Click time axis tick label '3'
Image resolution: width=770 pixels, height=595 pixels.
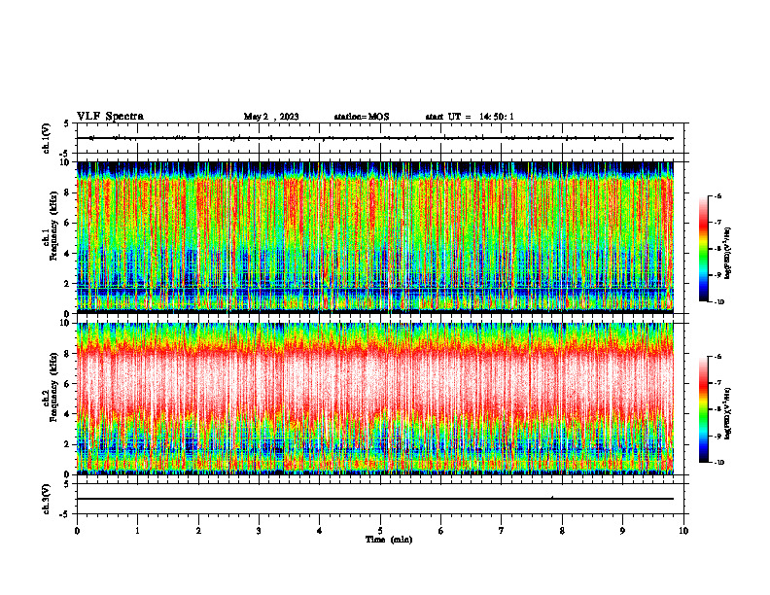point(259,531)
